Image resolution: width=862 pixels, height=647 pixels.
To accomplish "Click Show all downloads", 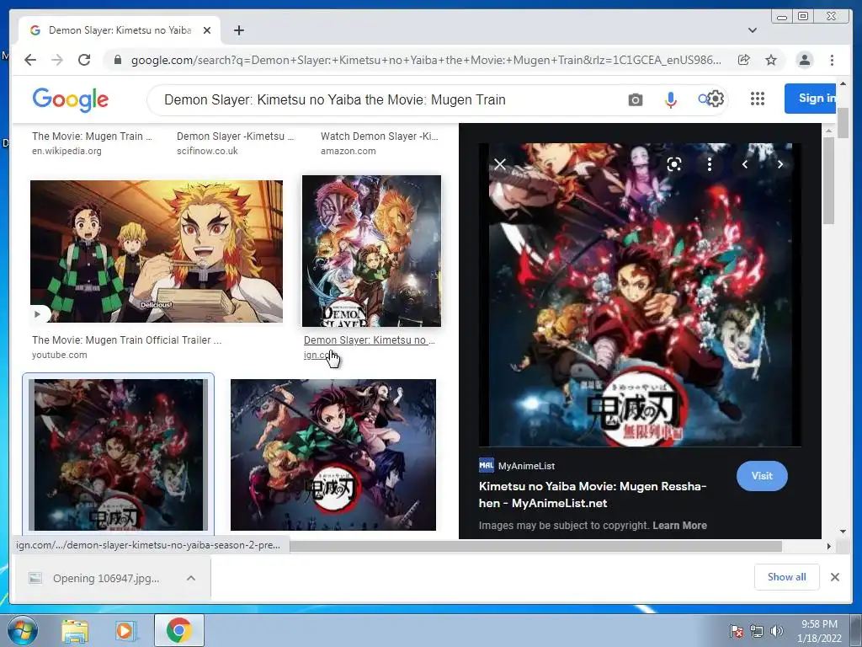I will [787, 576].
